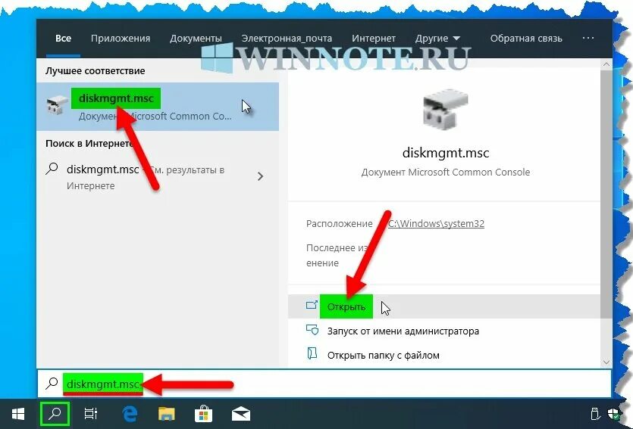Select diskmgmt.msc best match result
This screenshot has height=429, width=633.
click(158, 107)
